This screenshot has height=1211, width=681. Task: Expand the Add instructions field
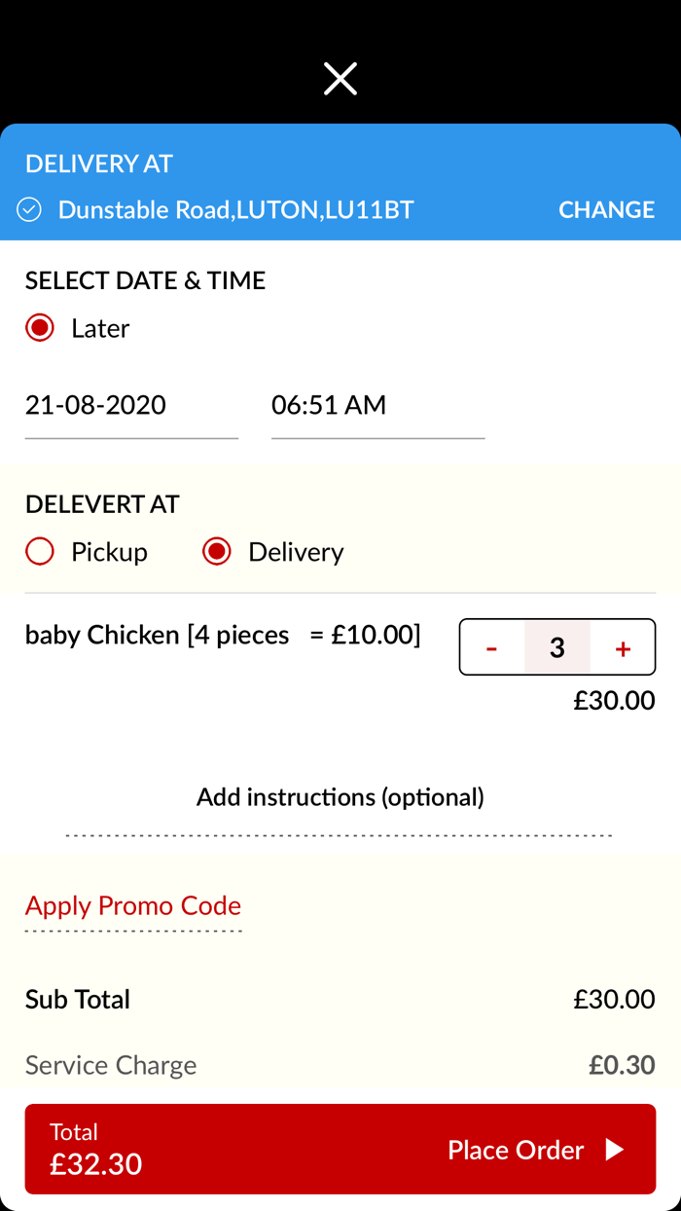click(340, 796)
